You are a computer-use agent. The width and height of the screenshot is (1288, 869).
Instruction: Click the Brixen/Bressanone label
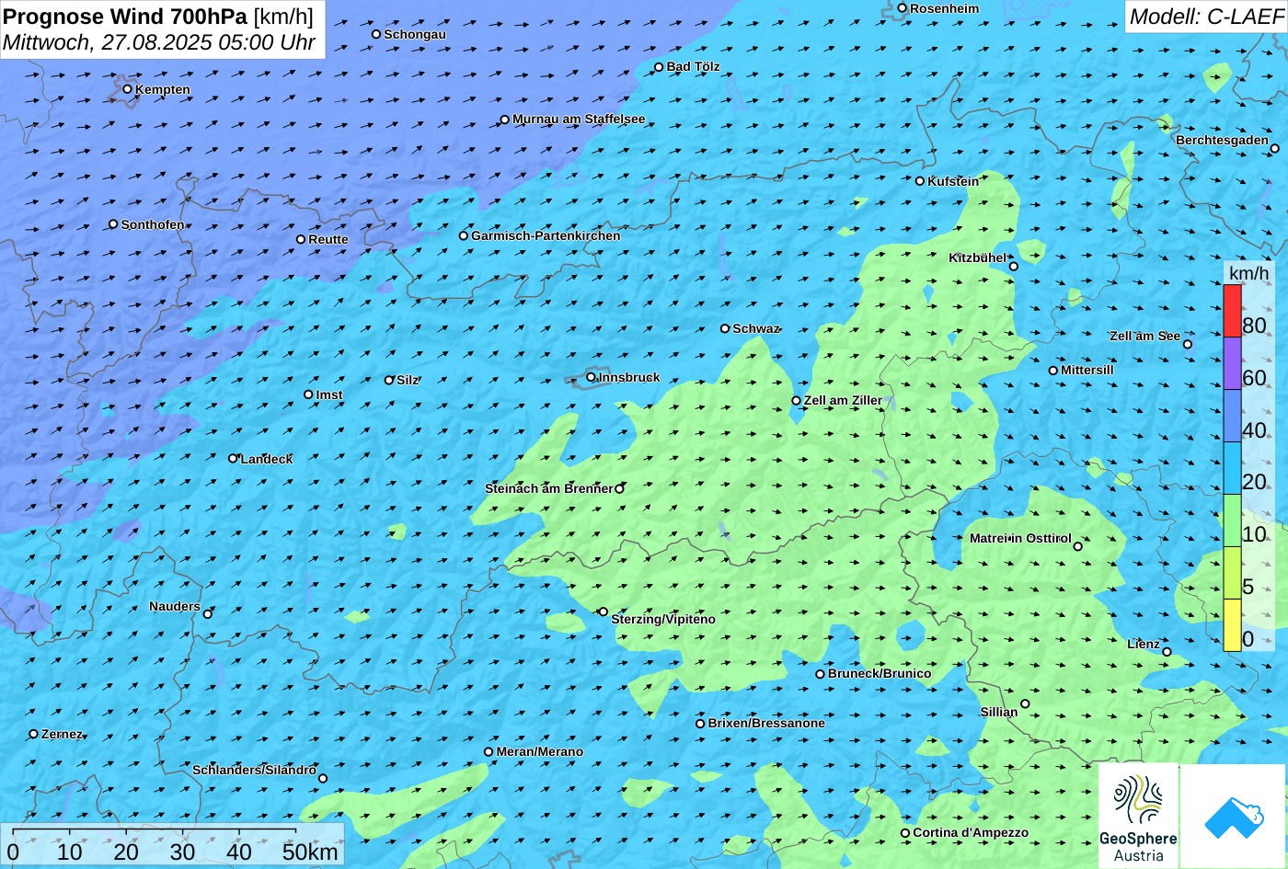(766, 724)
